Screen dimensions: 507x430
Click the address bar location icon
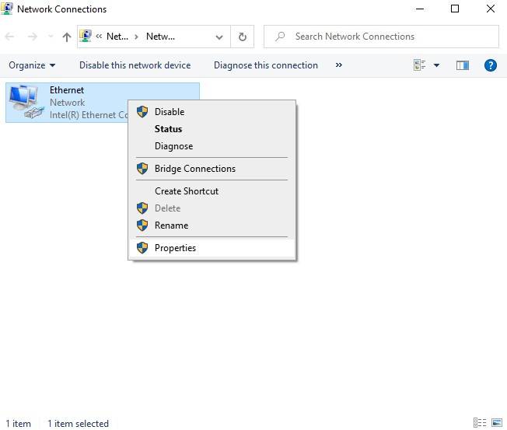(x=86, y=36)
